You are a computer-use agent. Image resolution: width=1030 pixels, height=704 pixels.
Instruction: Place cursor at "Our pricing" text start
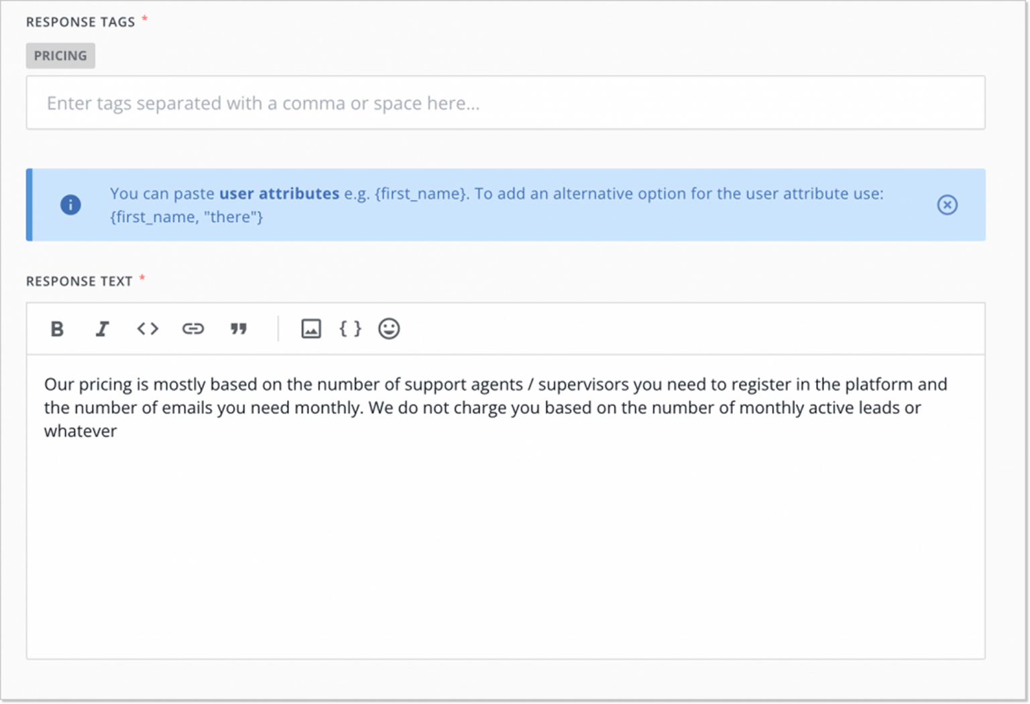point(46,384)
